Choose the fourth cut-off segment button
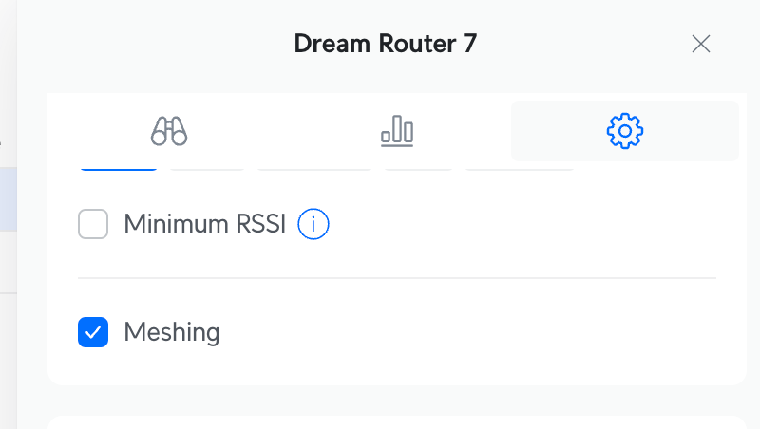The image size is (760, 429). 418,167
